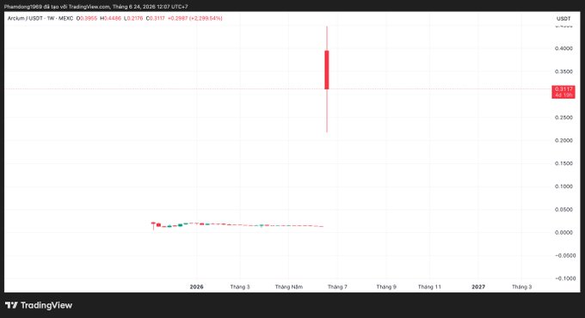Select the open price value 0.3955
The height and width of the screenshot is (318, 585).
click(x=89, y=18)
